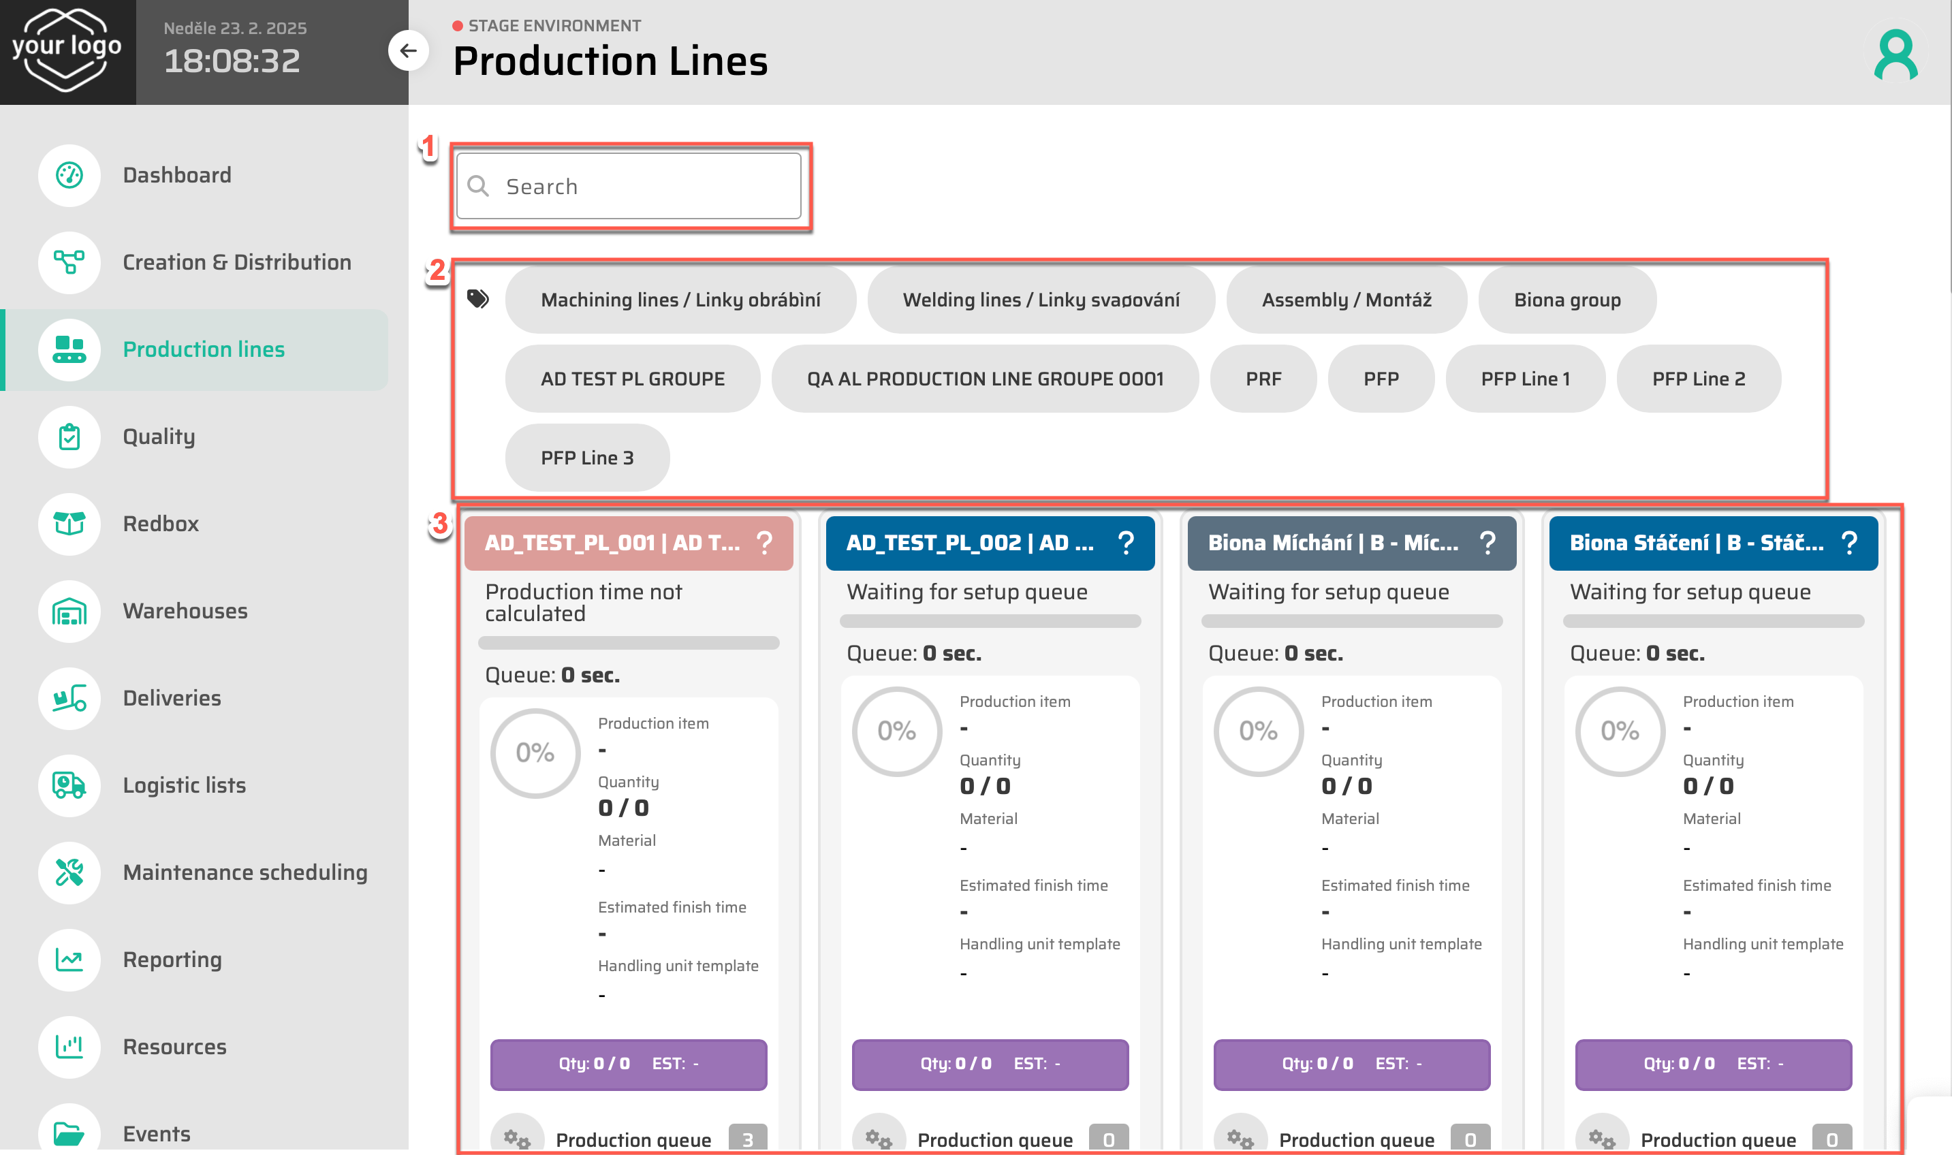Open Creation & Distribution sidebar icon
The image size is (1952, 1155).
click(69, 262)
